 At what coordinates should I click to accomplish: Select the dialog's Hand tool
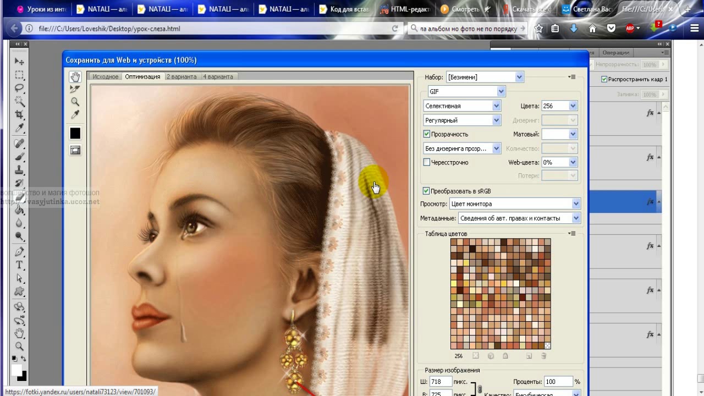tap(75, 76)
